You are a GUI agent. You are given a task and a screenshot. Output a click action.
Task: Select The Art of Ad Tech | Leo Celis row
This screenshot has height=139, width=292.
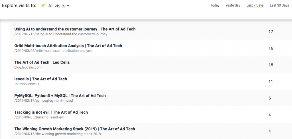151,65
